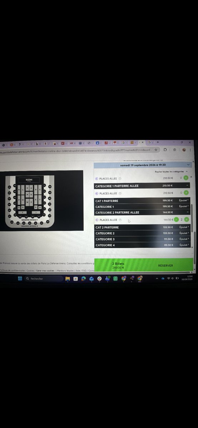Open the Windows Start menu
Viewport: 198px width, 428px height.
pyautogui.click(x=20, y=279)
